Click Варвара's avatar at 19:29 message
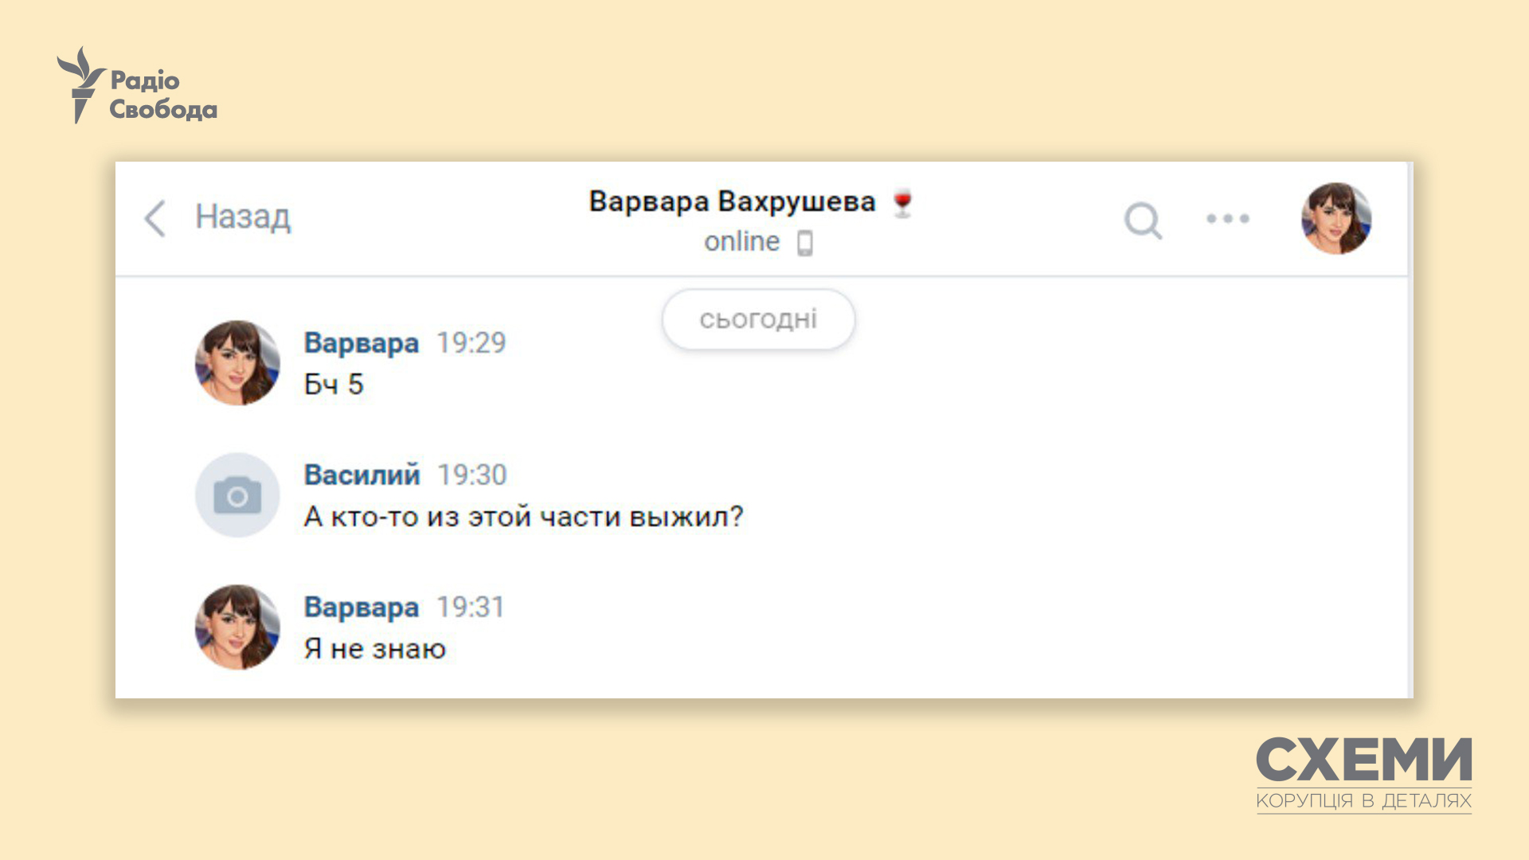 point(237,363)
